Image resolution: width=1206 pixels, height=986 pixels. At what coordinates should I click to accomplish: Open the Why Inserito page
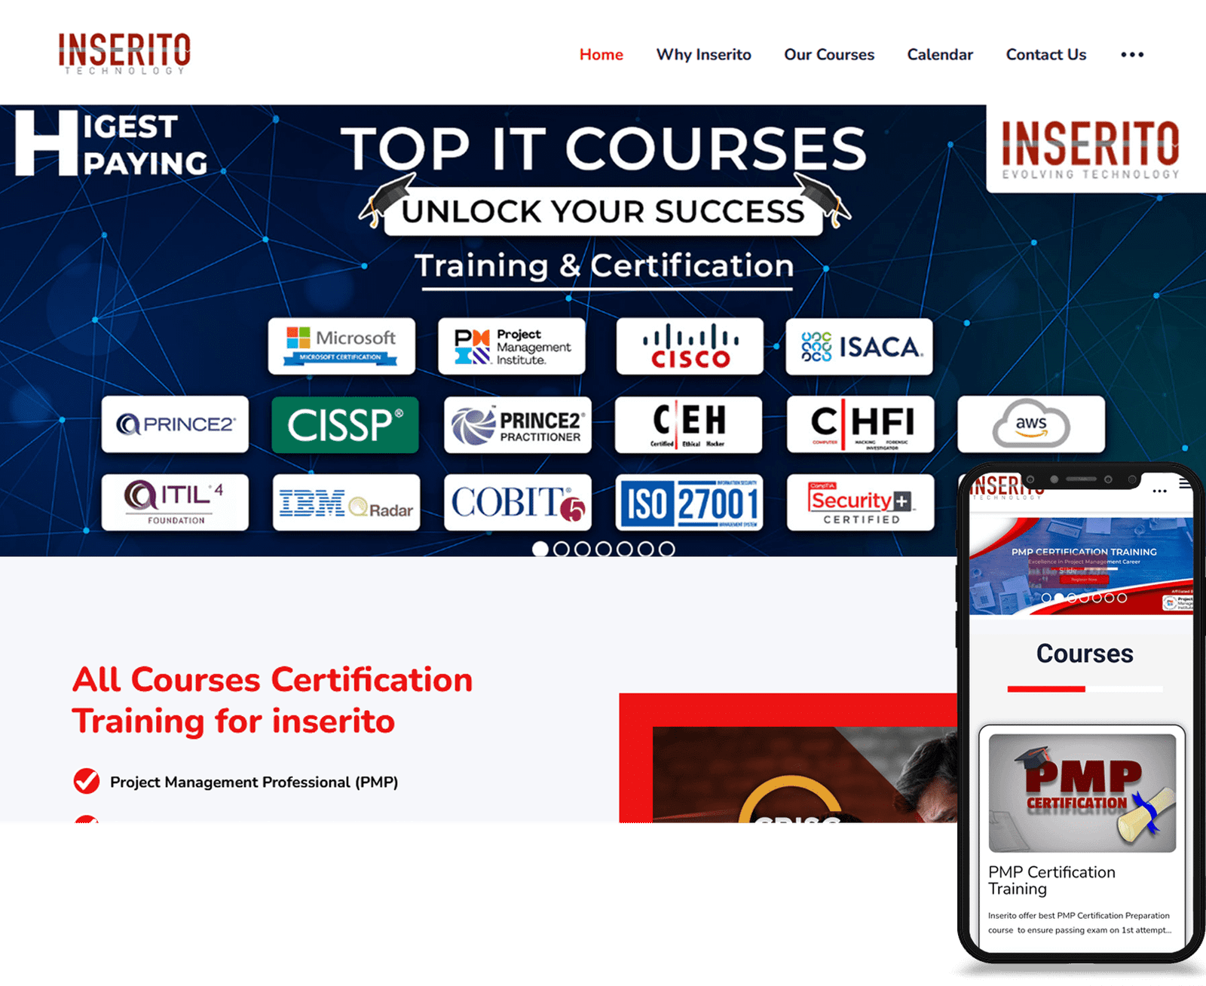[x=703, y=54]
